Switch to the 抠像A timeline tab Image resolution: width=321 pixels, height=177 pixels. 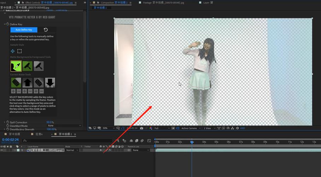pos(39,135)
